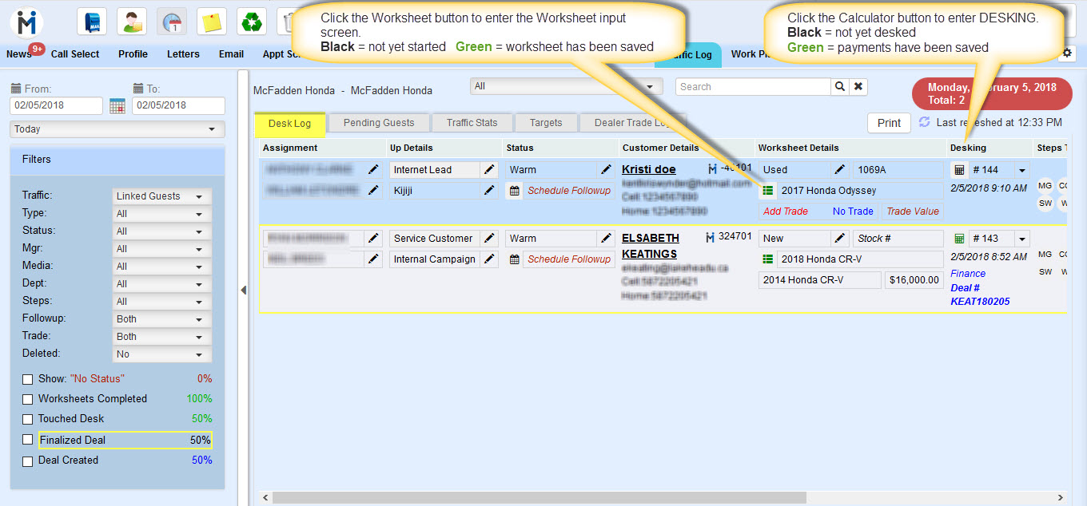Screen dimensions: 1087x506
Task: Click the blue mailbox icon in toolbar
Action: point(92,21)
